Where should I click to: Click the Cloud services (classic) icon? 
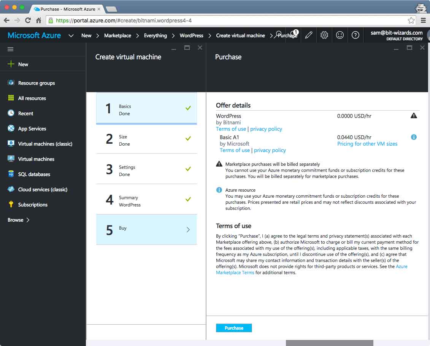click(11, 189)
